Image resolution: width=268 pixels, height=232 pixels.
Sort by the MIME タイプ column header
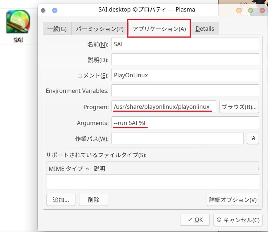tap(68, 168)
